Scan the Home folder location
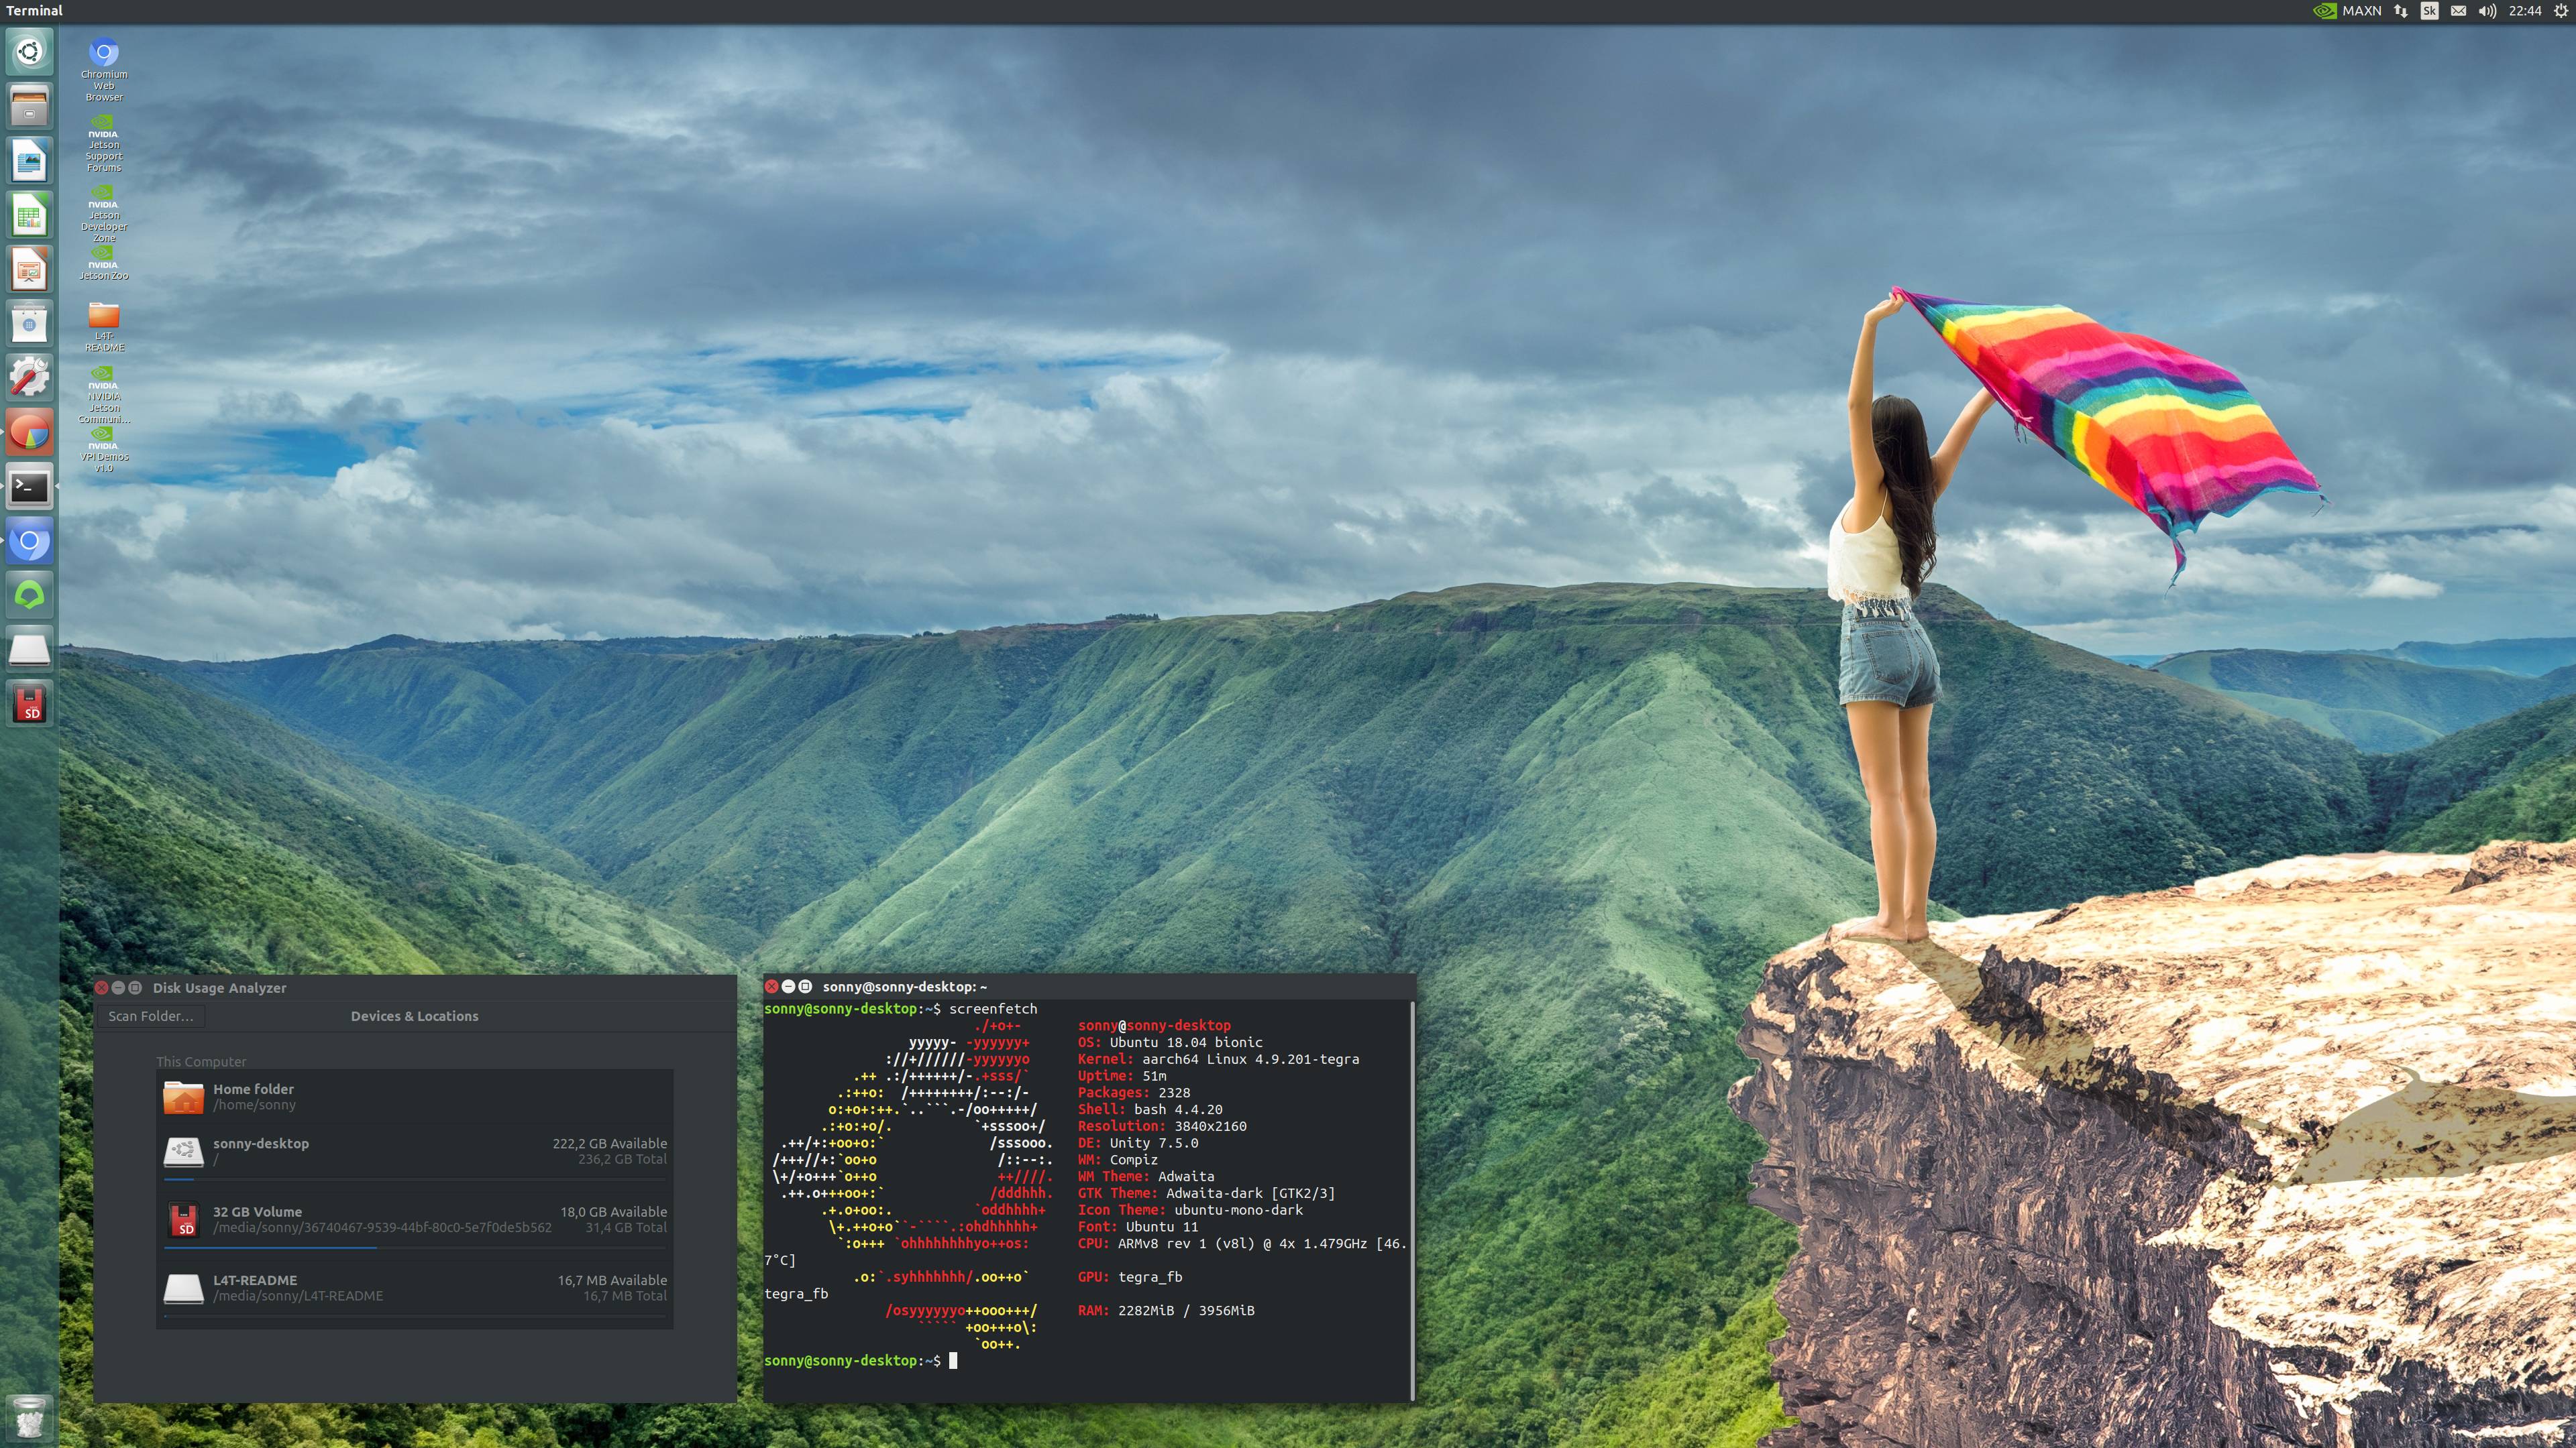 [414, 1096]
